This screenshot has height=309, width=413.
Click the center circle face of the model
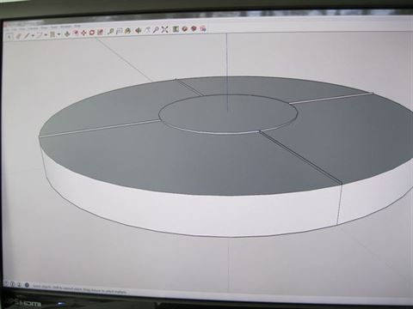pos(228,114)
